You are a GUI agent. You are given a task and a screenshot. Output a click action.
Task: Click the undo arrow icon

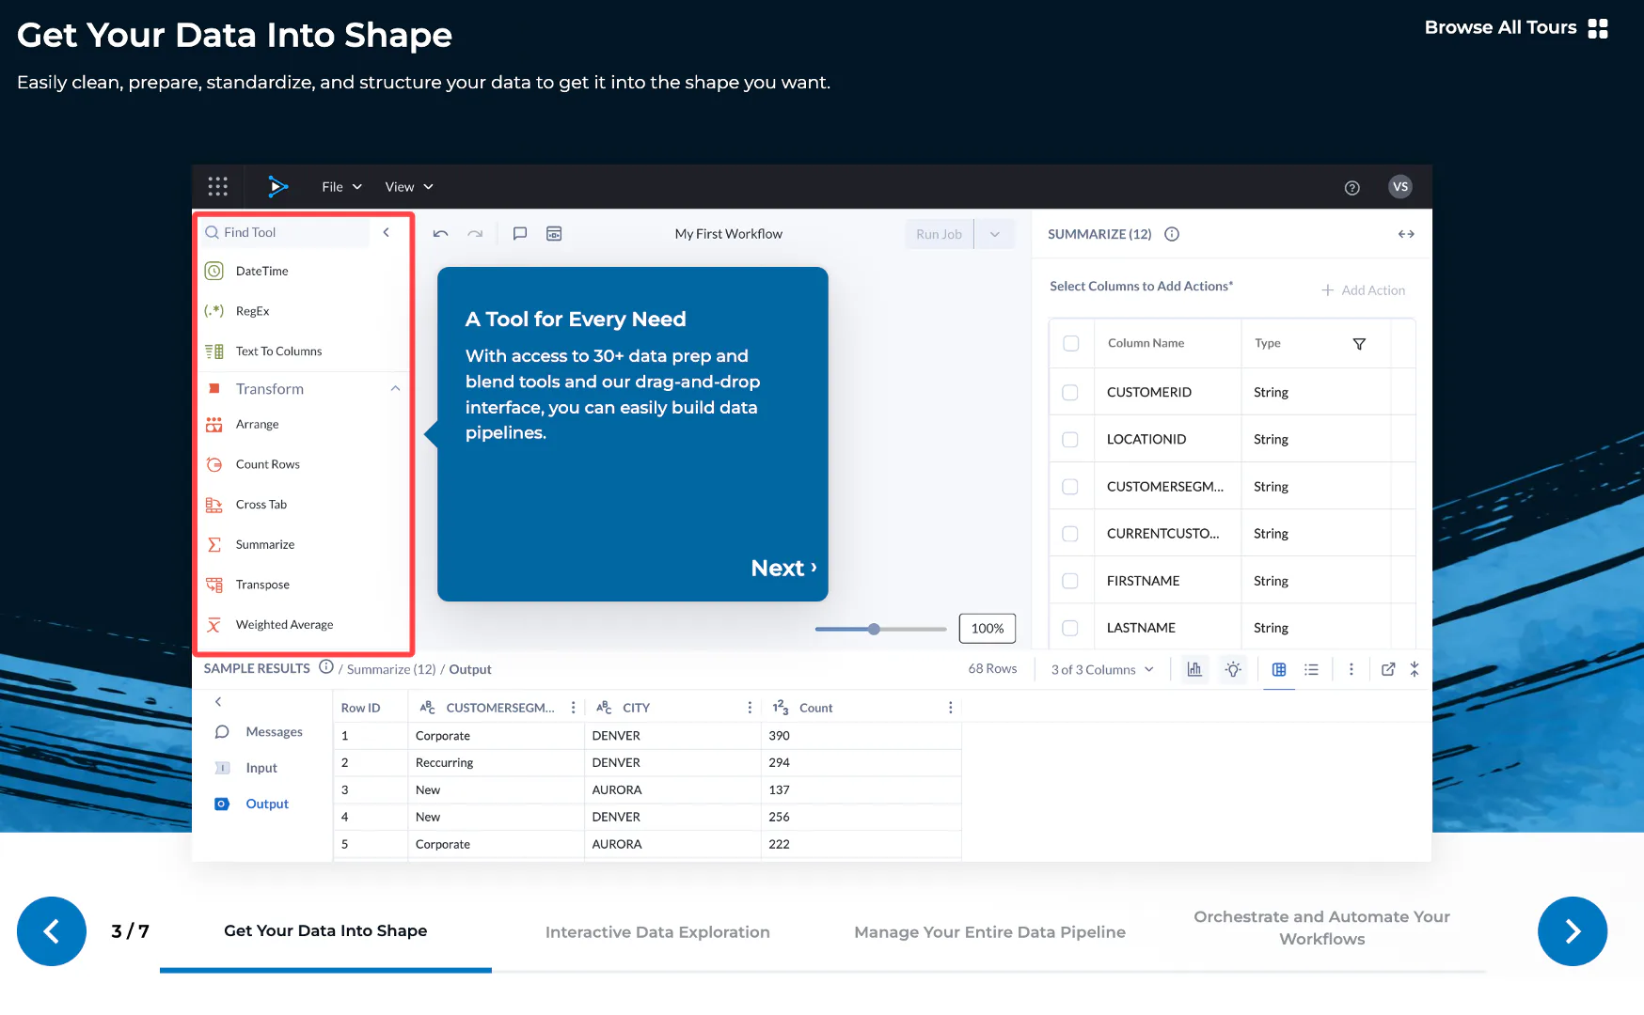point(440,234)
